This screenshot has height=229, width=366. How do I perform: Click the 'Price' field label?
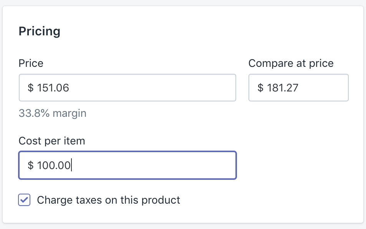(31, 63)
